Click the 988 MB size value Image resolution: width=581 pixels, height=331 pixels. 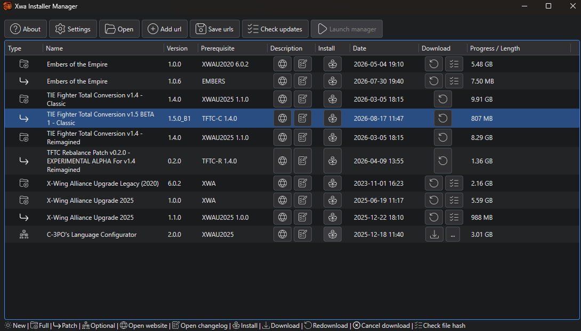pyautogui.click(x=482, y=218)
